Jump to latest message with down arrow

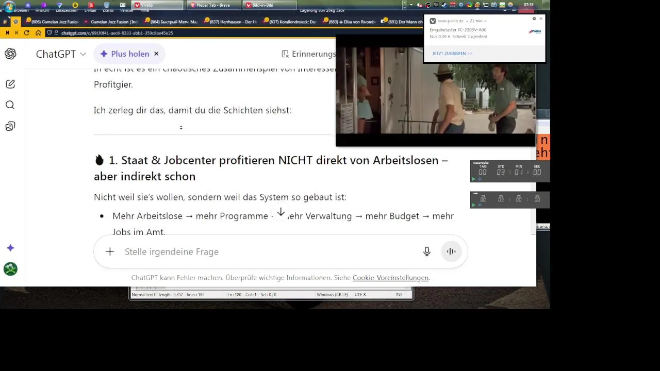pos(280,212)
